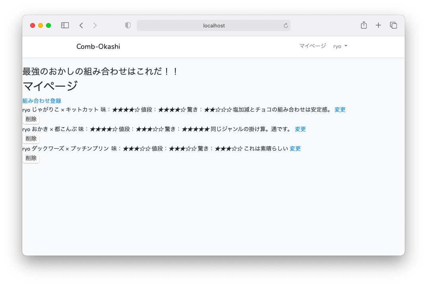The image size is (427, 285).
Task: Show the tab overview icon
Action: (x=393, y=25)
